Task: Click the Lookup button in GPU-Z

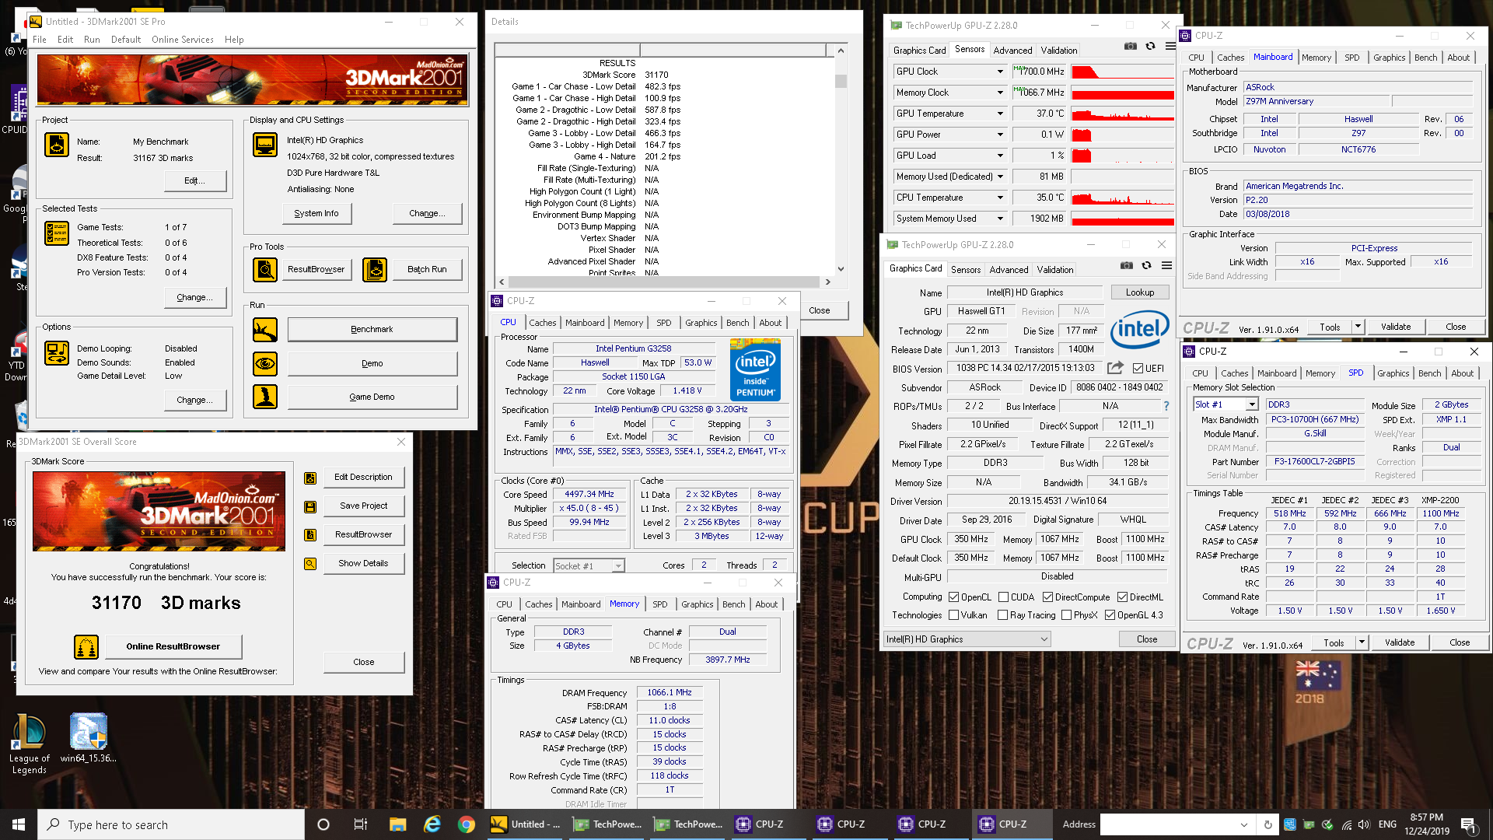Action: [x=1139, y=292]
